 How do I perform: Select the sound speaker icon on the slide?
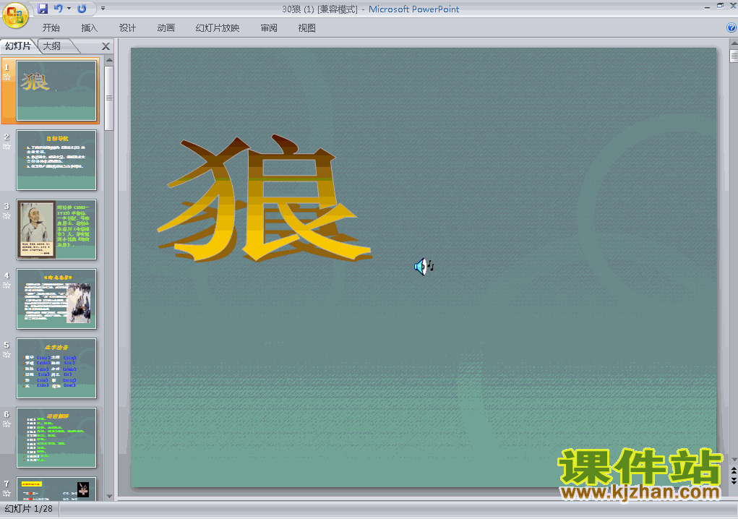point(424,267)
